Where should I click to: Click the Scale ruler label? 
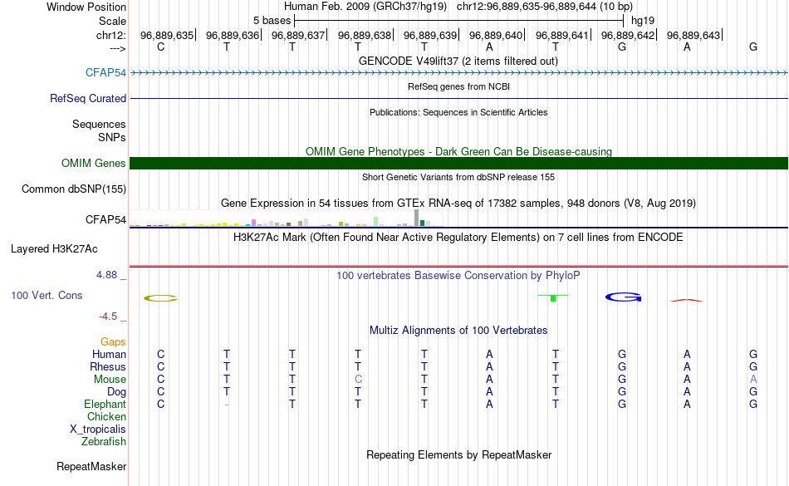(x=112, y=21)
